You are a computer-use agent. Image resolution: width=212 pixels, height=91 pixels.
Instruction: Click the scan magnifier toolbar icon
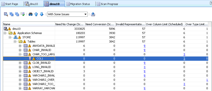coord(6,14)
